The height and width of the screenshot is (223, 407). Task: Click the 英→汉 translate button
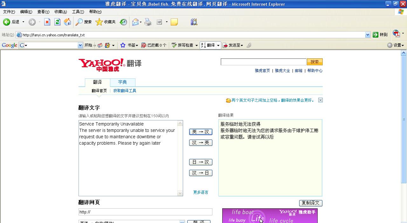[201, 132]
